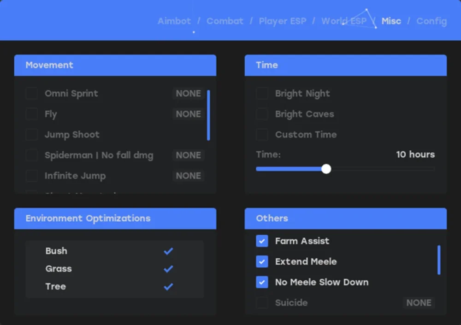The image size is (461, 325).
Task: Select the Combat tab
Action: [x=225, y=21]
